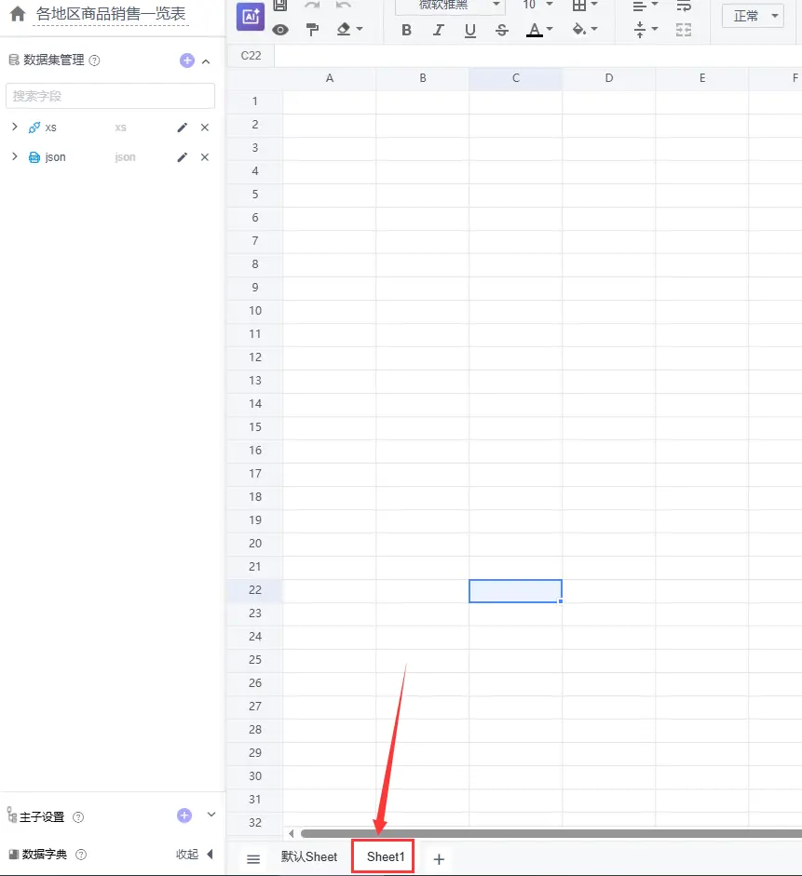Delete the json dataset
This screenshot has height=876, width=802.
point(205,157)
